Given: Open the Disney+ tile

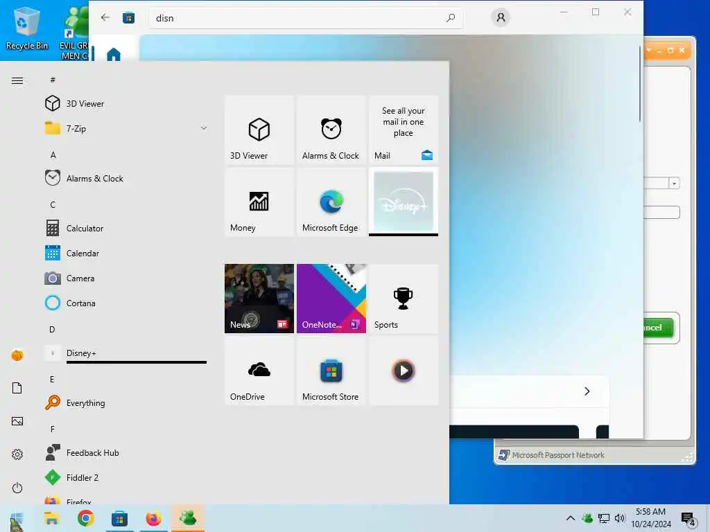Looking at the screenshot, I should [x=404, y=202].
